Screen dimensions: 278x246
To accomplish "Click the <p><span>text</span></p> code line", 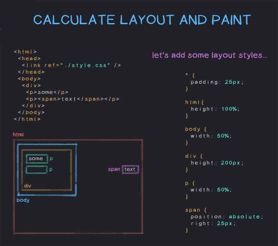I will [73, 99].
